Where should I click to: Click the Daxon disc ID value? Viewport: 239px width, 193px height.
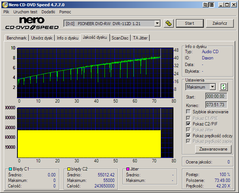tap(208, 58)
